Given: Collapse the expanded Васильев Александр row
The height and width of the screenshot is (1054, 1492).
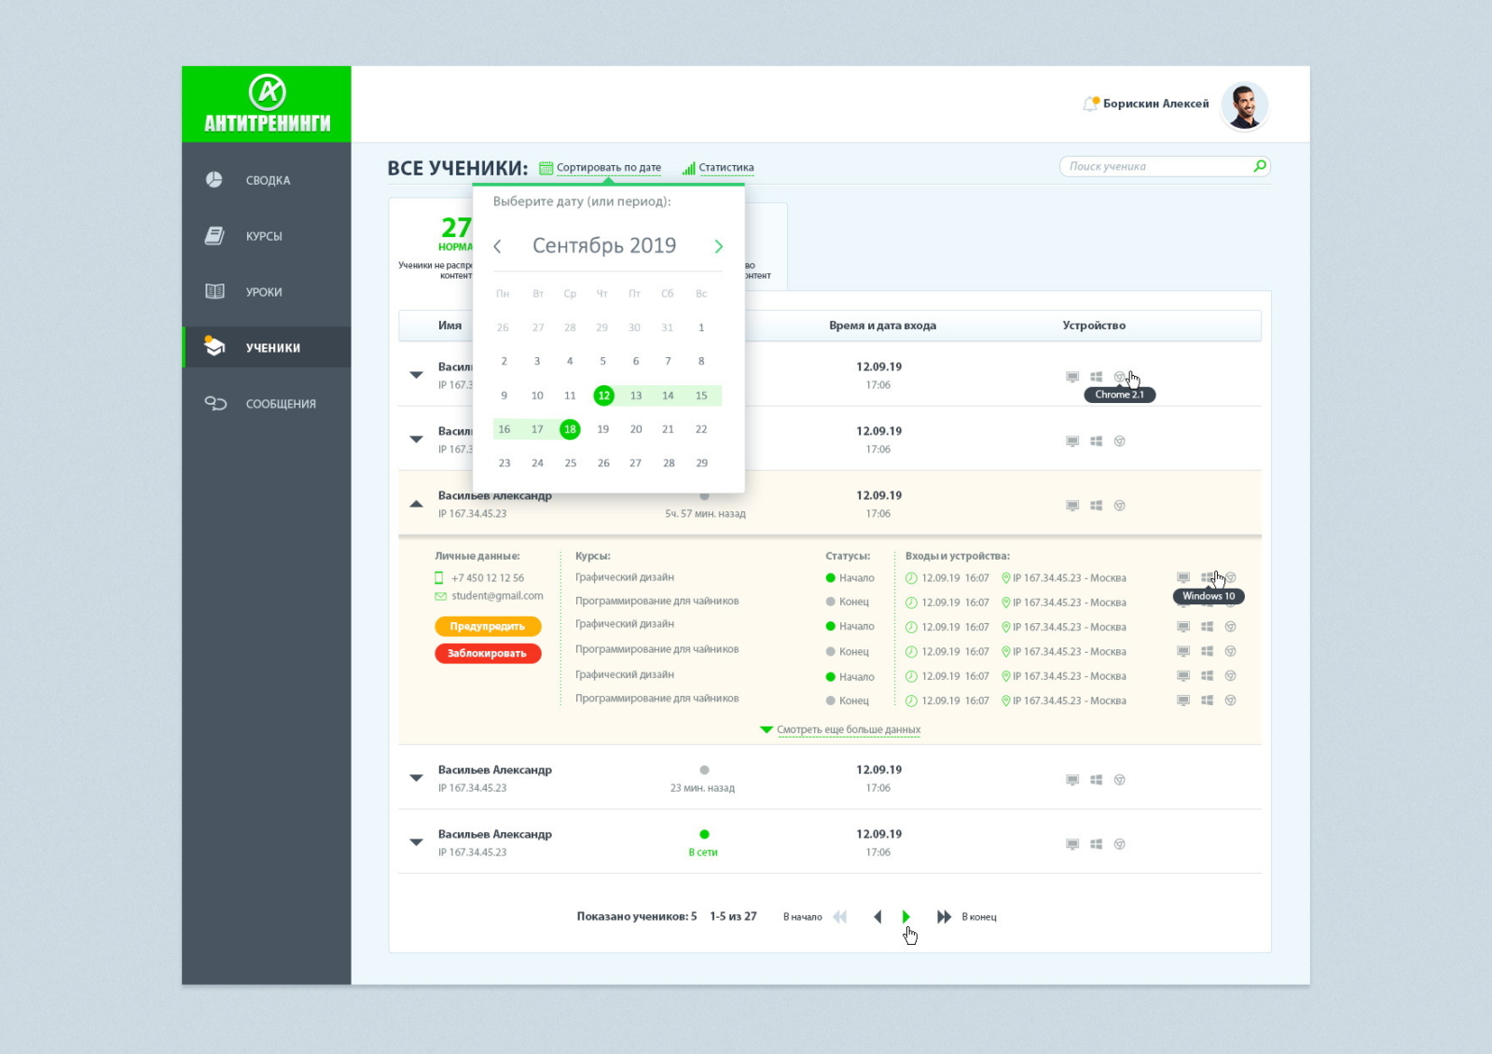Looking at the screenshot, I should (x=416, y=504).
